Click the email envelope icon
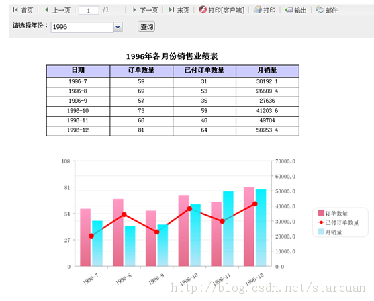The height and width of the screenshot is (301, 374). [x=320, y=10]
